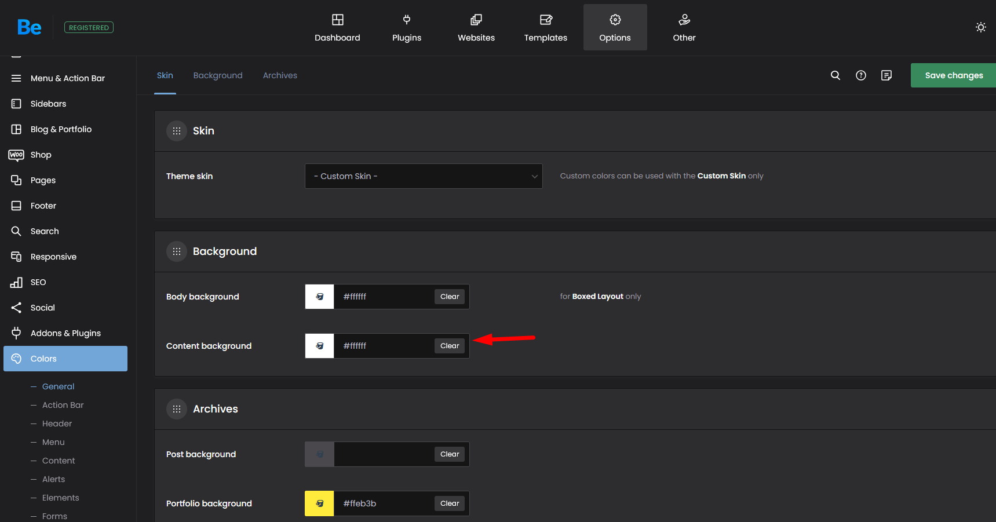Click Save changes button

tap(953, 75)
